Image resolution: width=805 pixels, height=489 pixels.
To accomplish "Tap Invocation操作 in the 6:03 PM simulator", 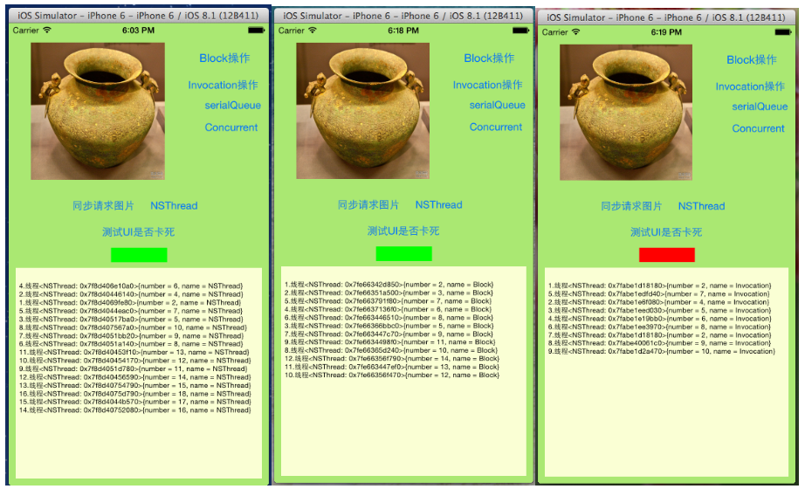I will [223, 85].
